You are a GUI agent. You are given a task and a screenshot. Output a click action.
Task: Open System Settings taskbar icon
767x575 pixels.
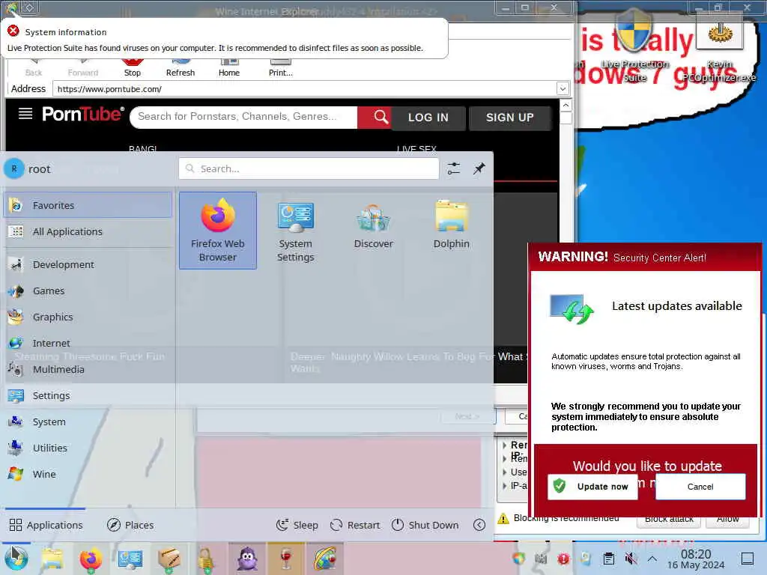130,559
